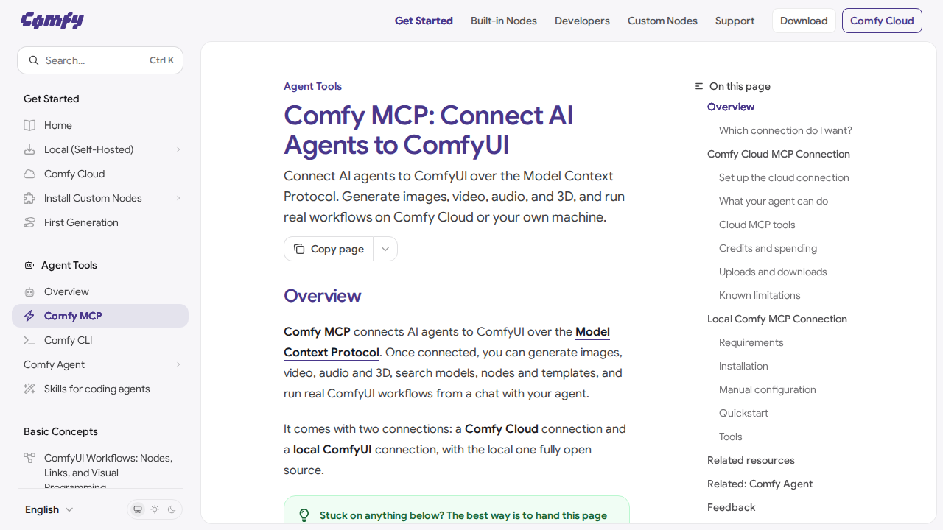Click the magic wand icon for Skills for coding agents
Viewport: 943px width, 530px height.
pos(29,389)
